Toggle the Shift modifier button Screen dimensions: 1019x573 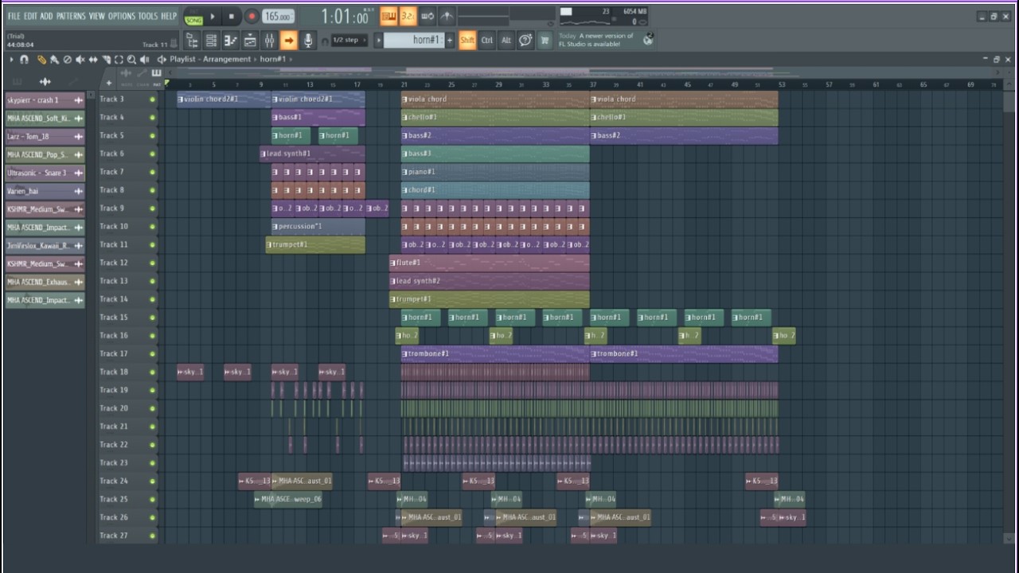pyautogui.click(x=467, y=40)
